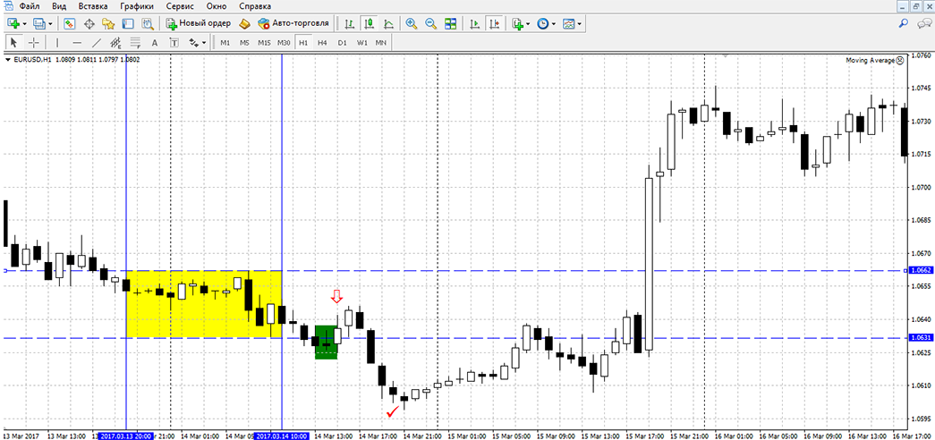This screenshot has height=440, width=935.
Task: Switch to the crosshair cursor mode
Action: coord(34,42)
